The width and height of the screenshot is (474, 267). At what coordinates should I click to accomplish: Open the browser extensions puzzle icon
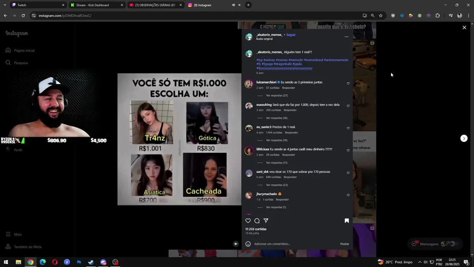438,16
